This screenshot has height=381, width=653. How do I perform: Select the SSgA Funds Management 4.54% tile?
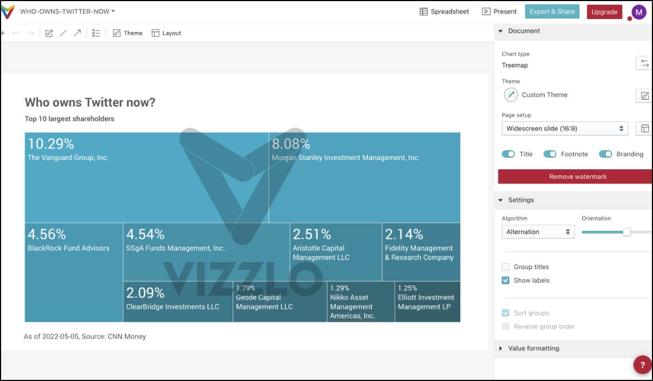(206, 252)
